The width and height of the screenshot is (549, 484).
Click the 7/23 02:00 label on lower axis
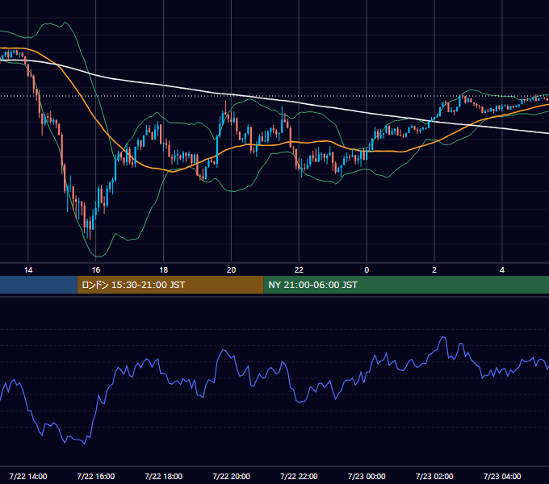[x=434, y=476]
